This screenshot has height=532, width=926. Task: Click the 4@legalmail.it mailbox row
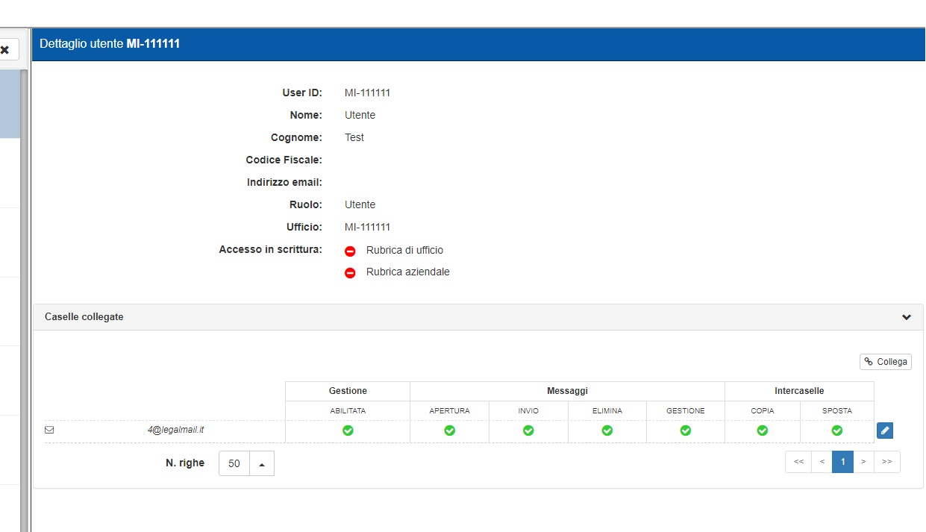(x=175, y=430)
